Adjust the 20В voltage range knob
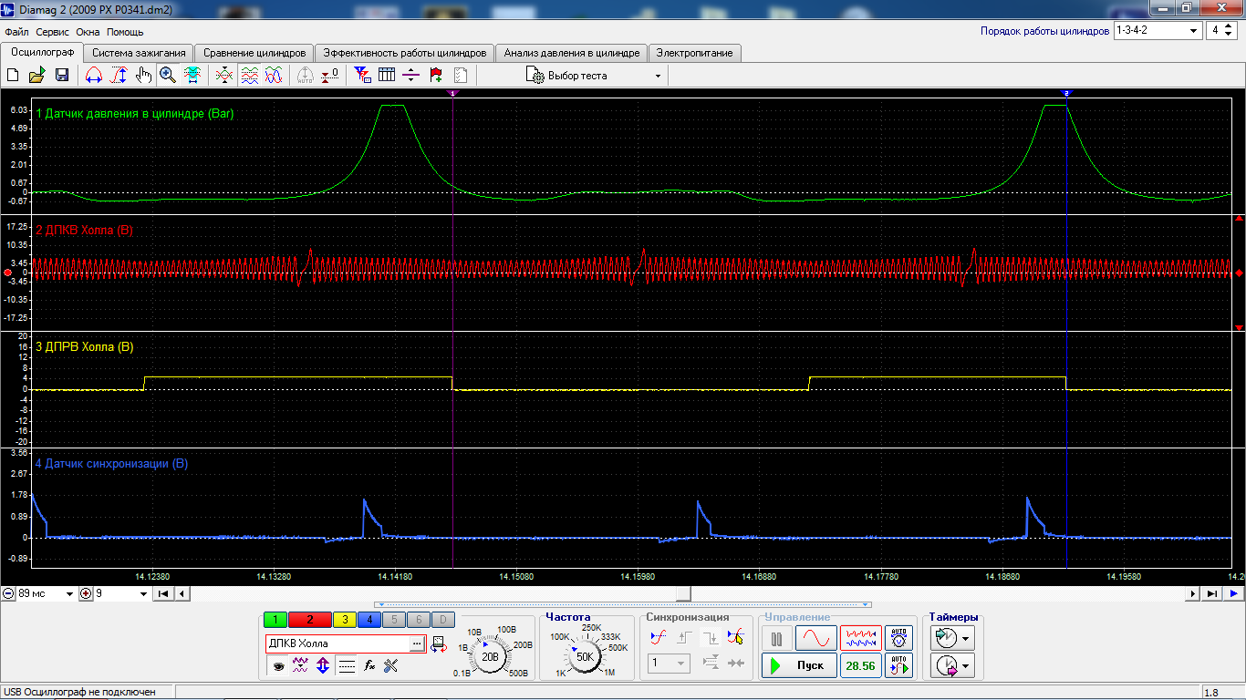This screenshot has height=700, width=1246. (490, 655)
